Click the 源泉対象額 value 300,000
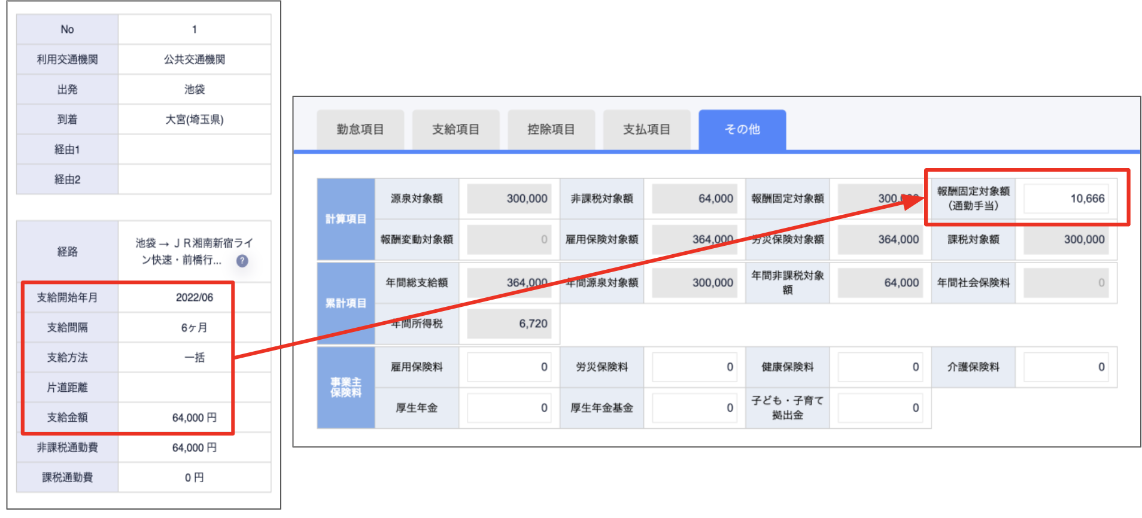 tap(509, 199)
